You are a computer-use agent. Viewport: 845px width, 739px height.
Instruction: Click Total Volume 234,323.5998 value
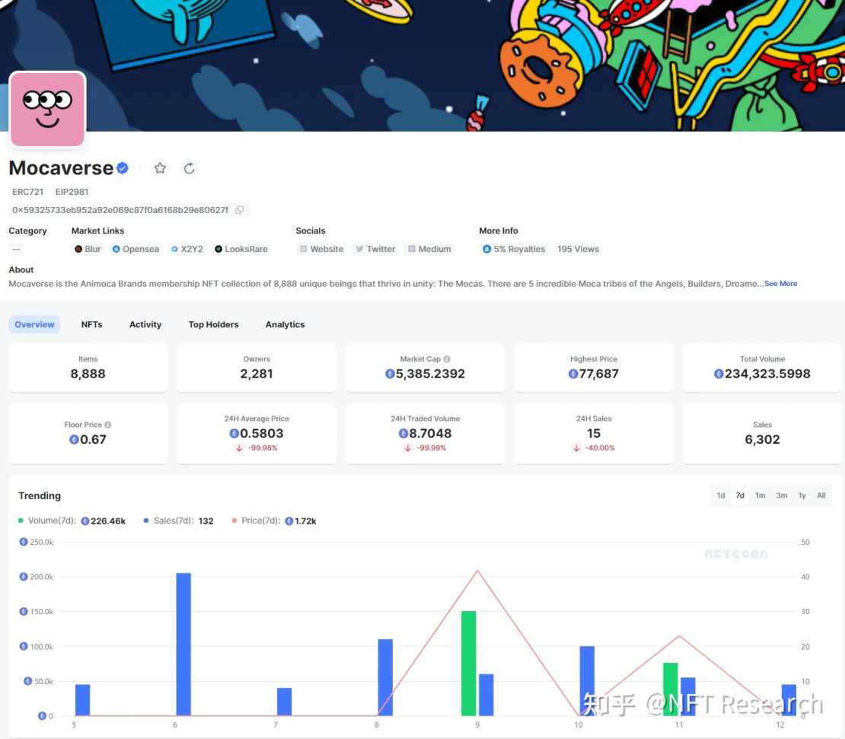tap(762, 374)
